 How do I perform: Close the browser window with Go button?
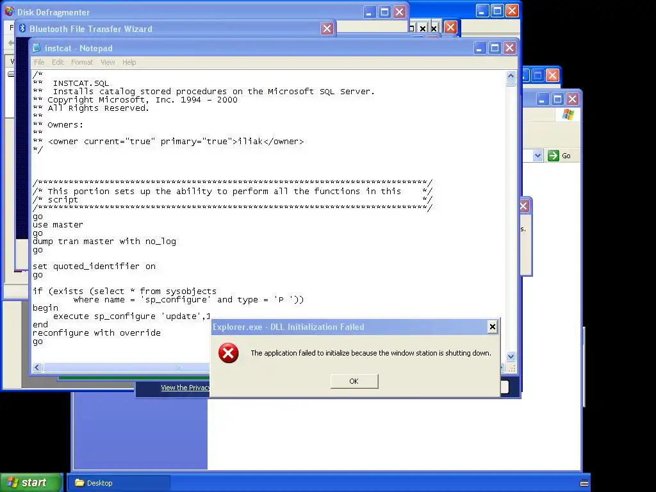(x=572, y=99)
